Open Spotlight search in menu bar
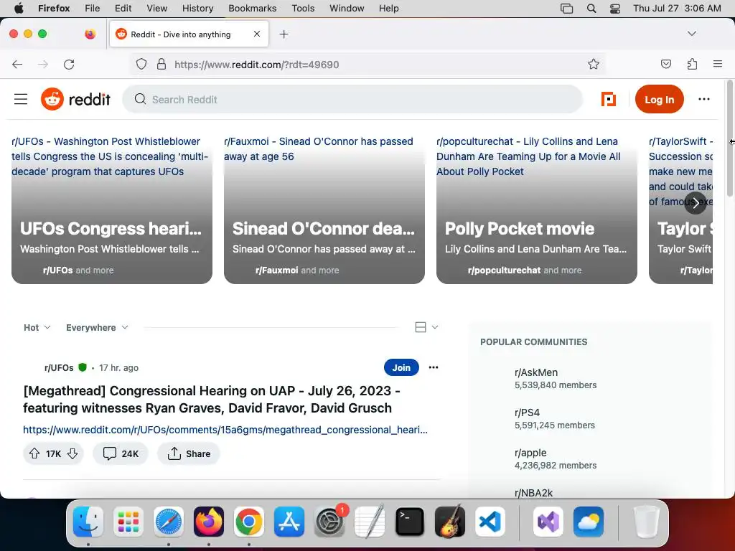735x551 pixels. (x=591, y=9)
